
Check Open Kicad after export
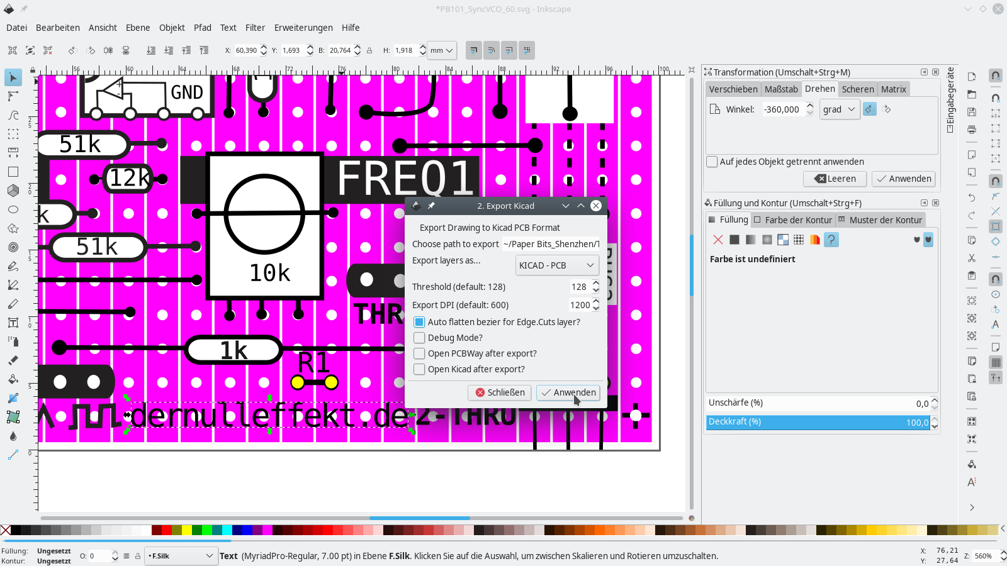coord(419,369)
